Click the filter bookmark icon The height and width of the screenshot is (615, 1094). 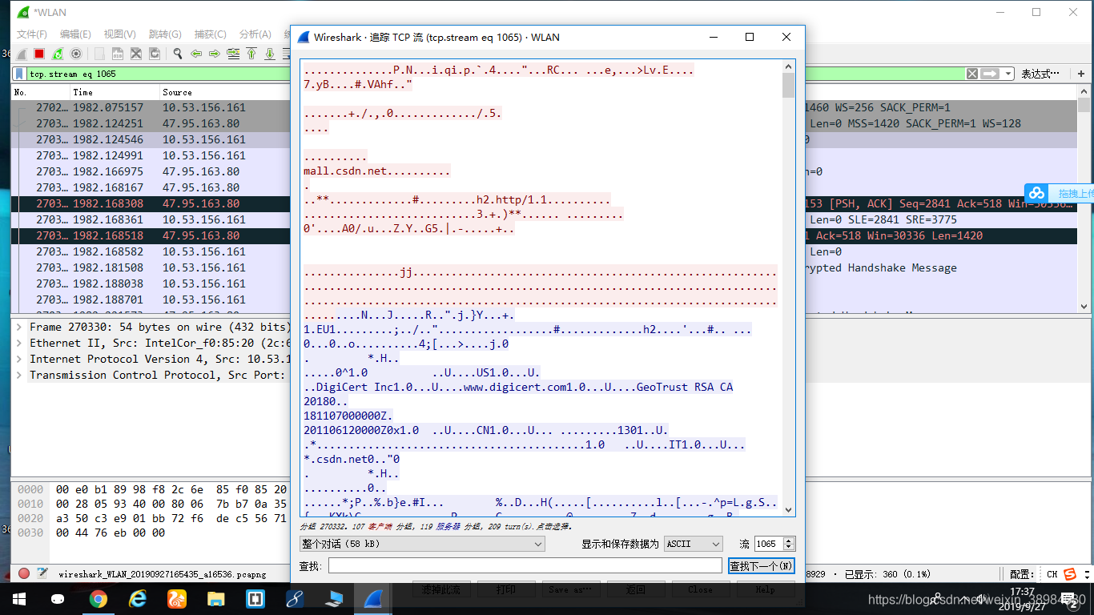click(19, 74)
